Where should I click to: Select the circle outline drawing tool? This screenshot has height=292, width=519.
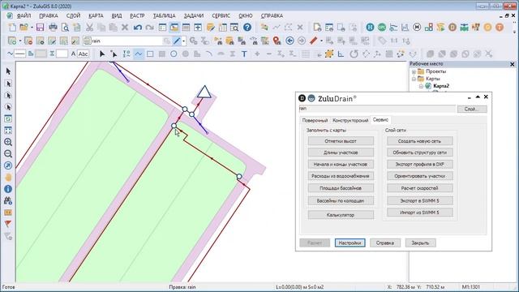click(x=174, y=54)
